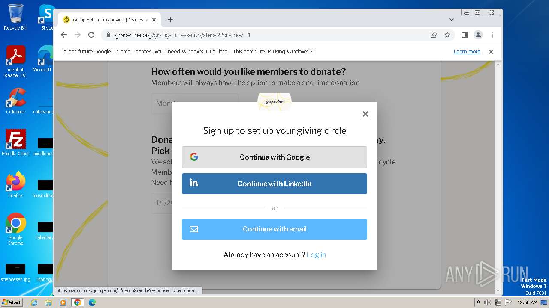Image resolution: width=549 pixels, height=308 pixels.
Task: Open Learn more about Chrome updates
Action: click(x=467, y=52)
